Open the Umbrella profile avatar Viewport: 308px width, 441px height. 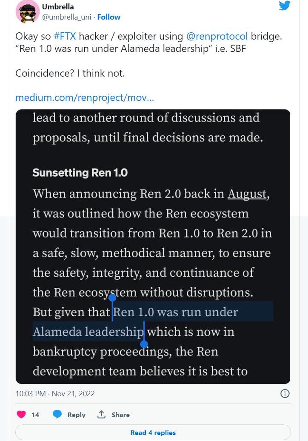27,11
